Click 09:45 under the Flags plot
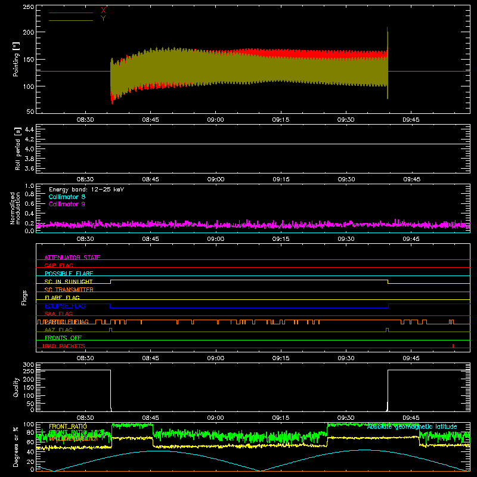 tap(411, 358)
